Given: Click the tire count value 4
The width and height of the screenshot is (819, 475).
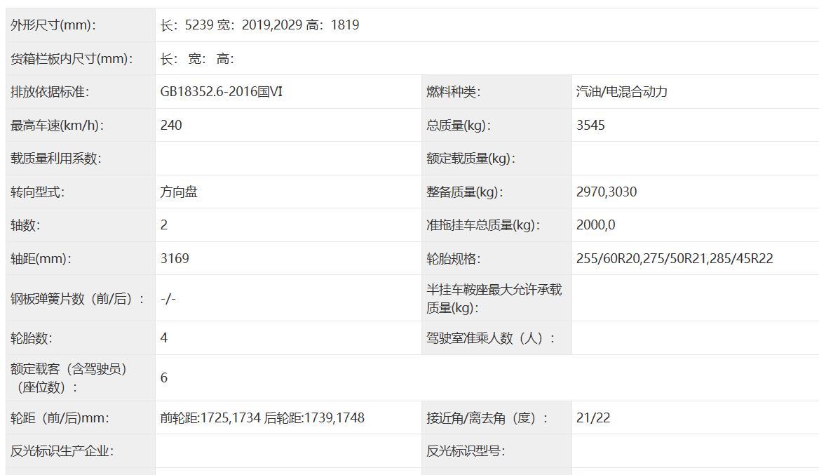Looking at the screenshot, I should point(164,338).
